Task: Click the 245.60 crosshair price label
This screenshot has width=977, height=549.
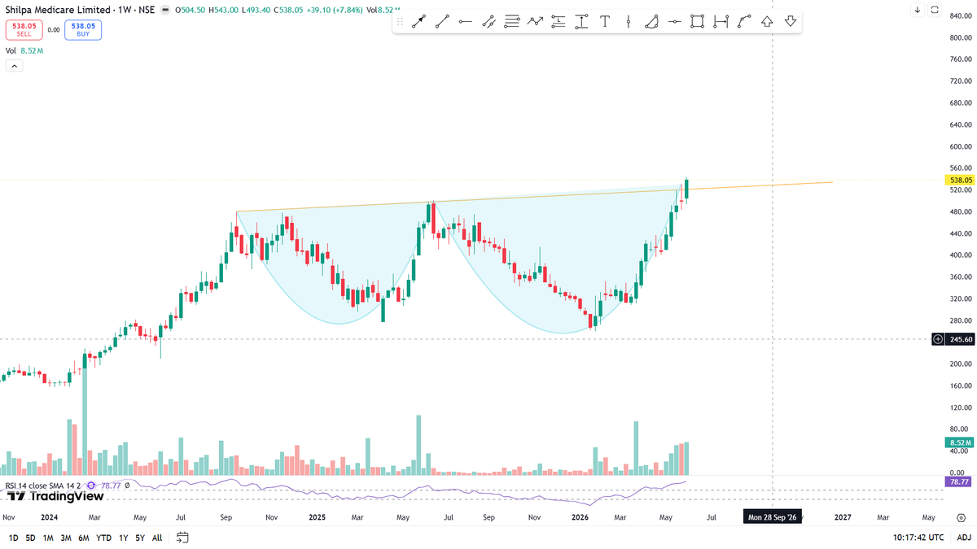Action: pyautogui.click(x=962, y=339)
